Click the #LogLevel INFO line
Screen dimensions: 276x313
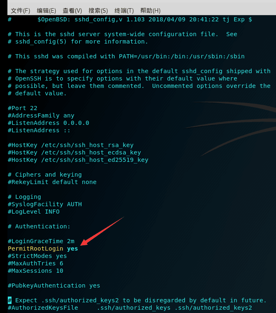coord(34,212)
